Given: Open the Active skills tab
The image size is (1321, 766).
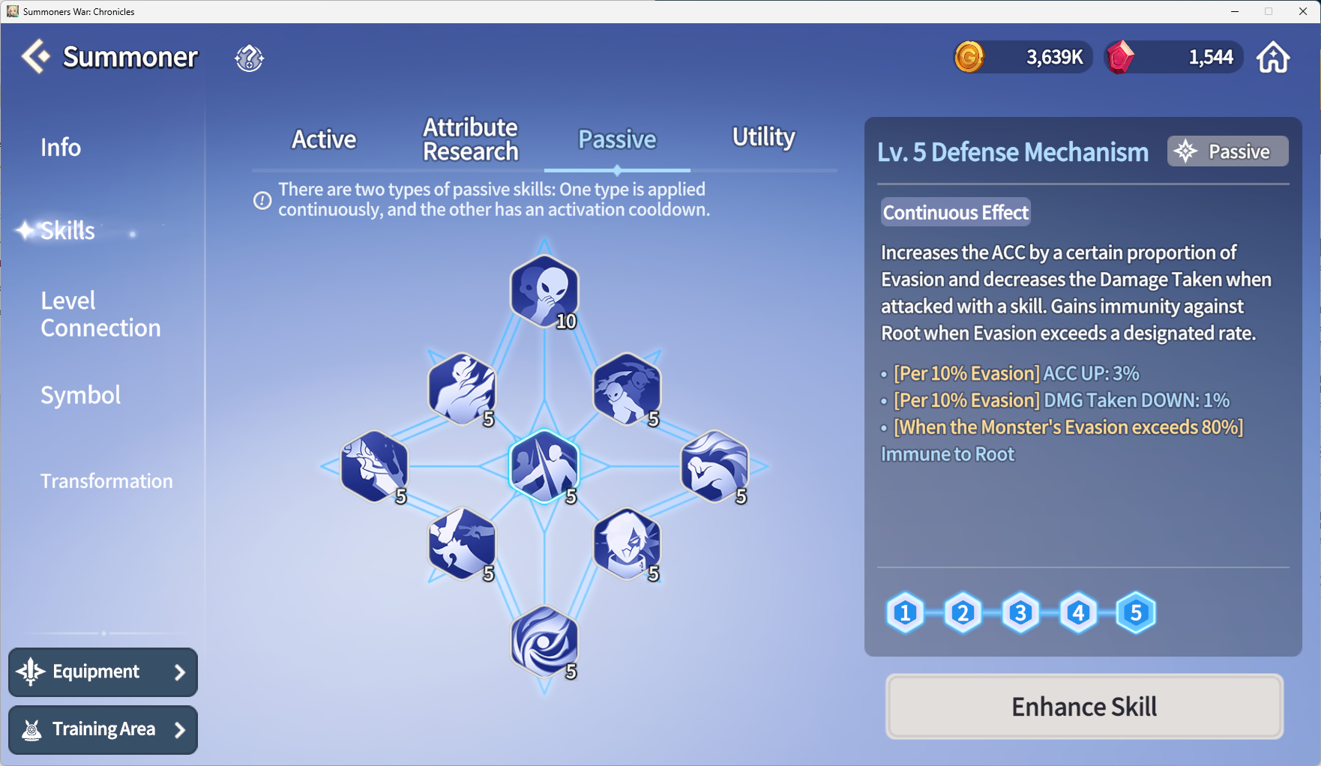Looking at the screenshot, I should (324, 139).
